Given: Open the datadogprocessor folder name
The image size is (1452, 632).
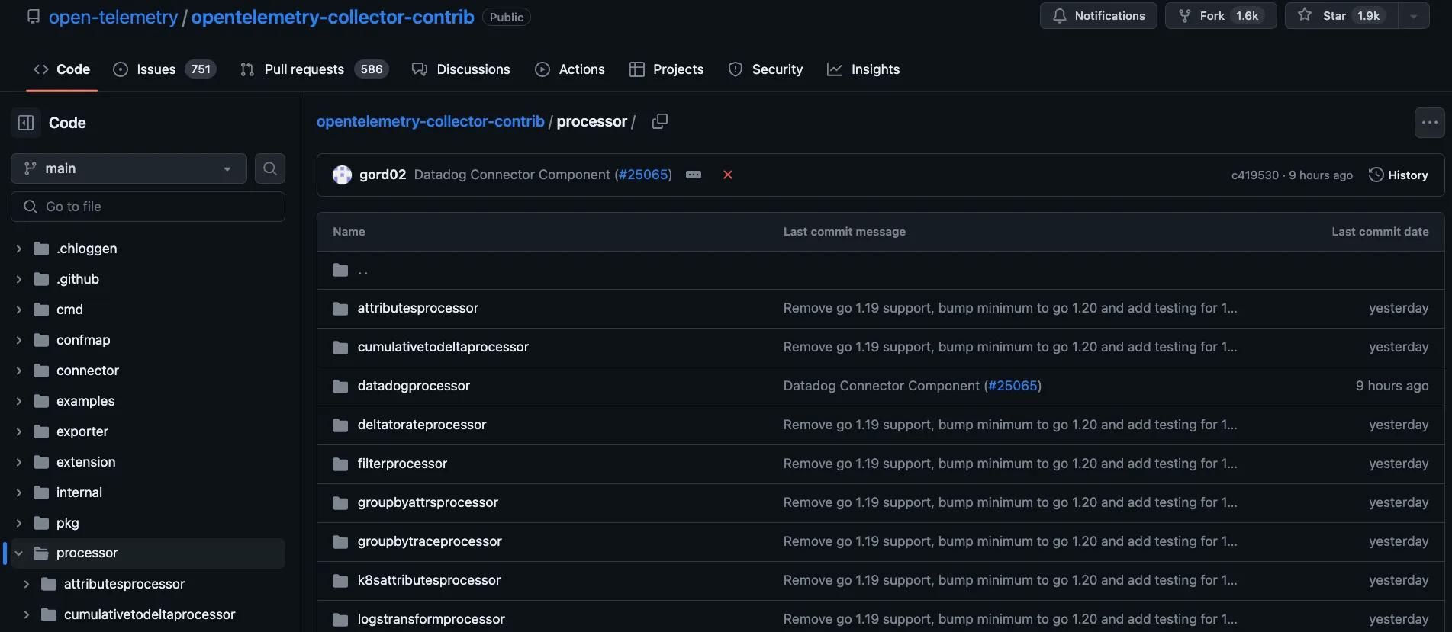Looking at the screenshot, I should 414,386.
